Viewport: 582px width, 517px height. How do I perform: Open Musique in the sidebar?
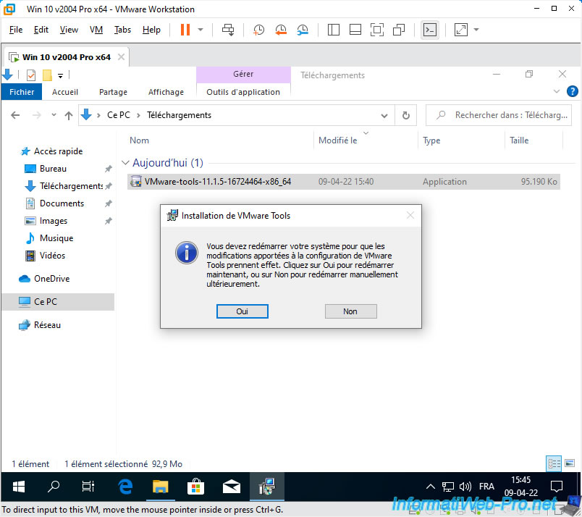click(x=56, y=238)
